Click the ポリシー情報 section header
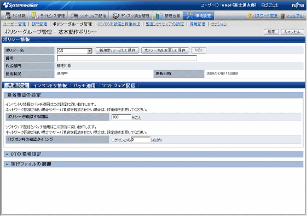307x216 pixels. [153, 39]
